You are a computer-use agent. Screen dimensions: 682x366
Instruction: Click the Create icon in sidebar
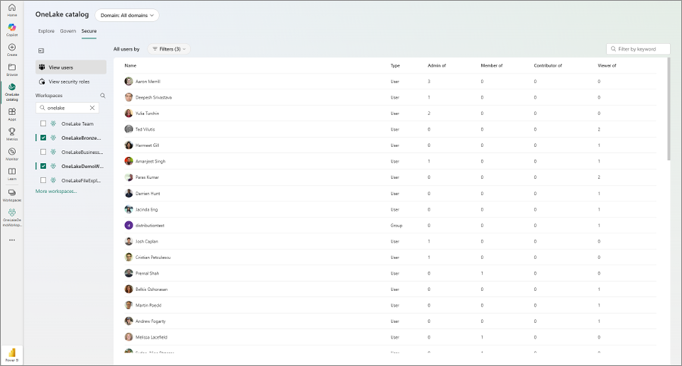11,49
